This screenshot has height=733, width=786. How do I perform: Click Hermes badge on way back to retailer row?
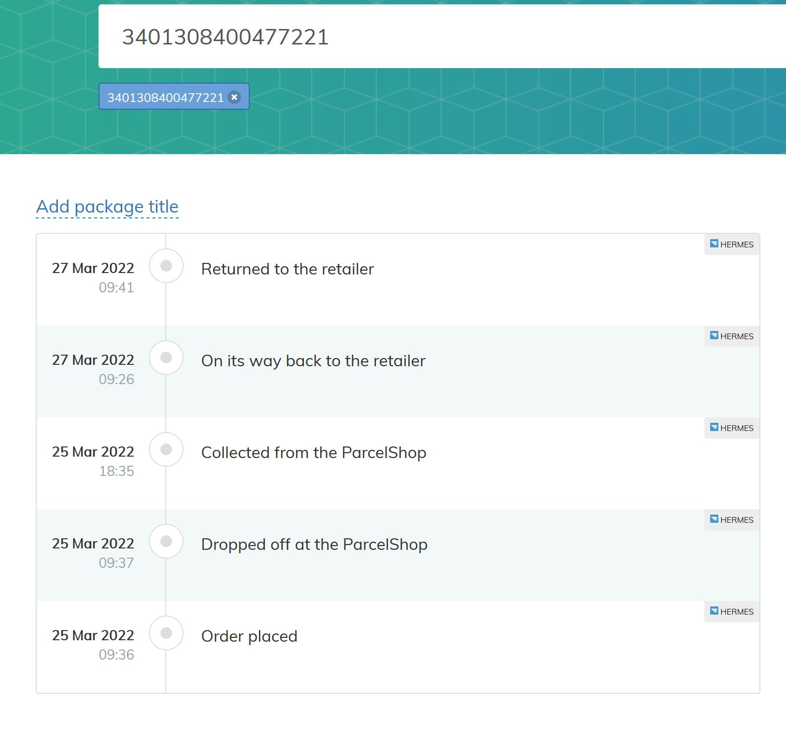[x=731, y=336]
